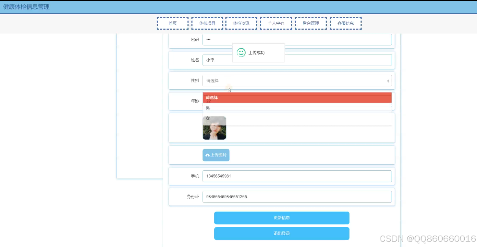This screenshot has width=477, height=247.
Task: Click the uploaded avatar photo thumbnail
Action: [214, 128]
